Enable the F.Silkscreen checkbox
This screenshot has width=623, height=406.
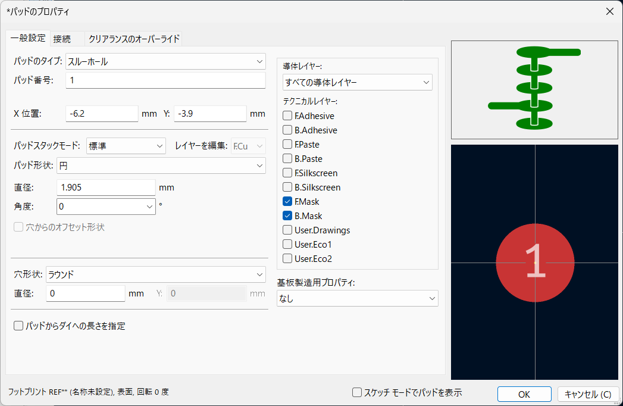(x=287, y=173)
